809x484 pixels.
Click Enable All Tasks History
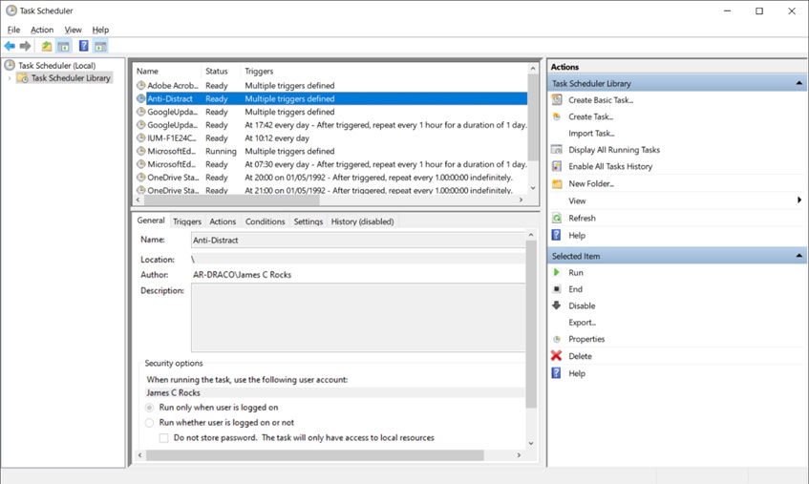point(610,166)
